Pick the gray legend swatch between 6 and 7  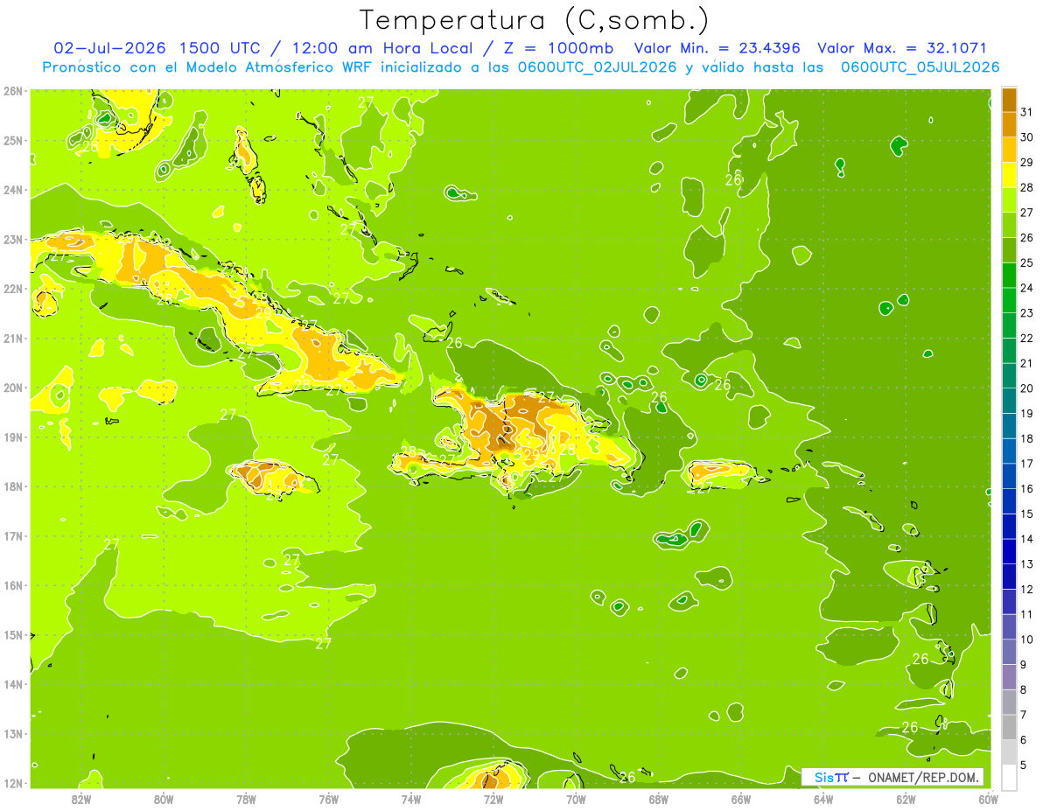pyautogui.click(x=1010, y=727)
